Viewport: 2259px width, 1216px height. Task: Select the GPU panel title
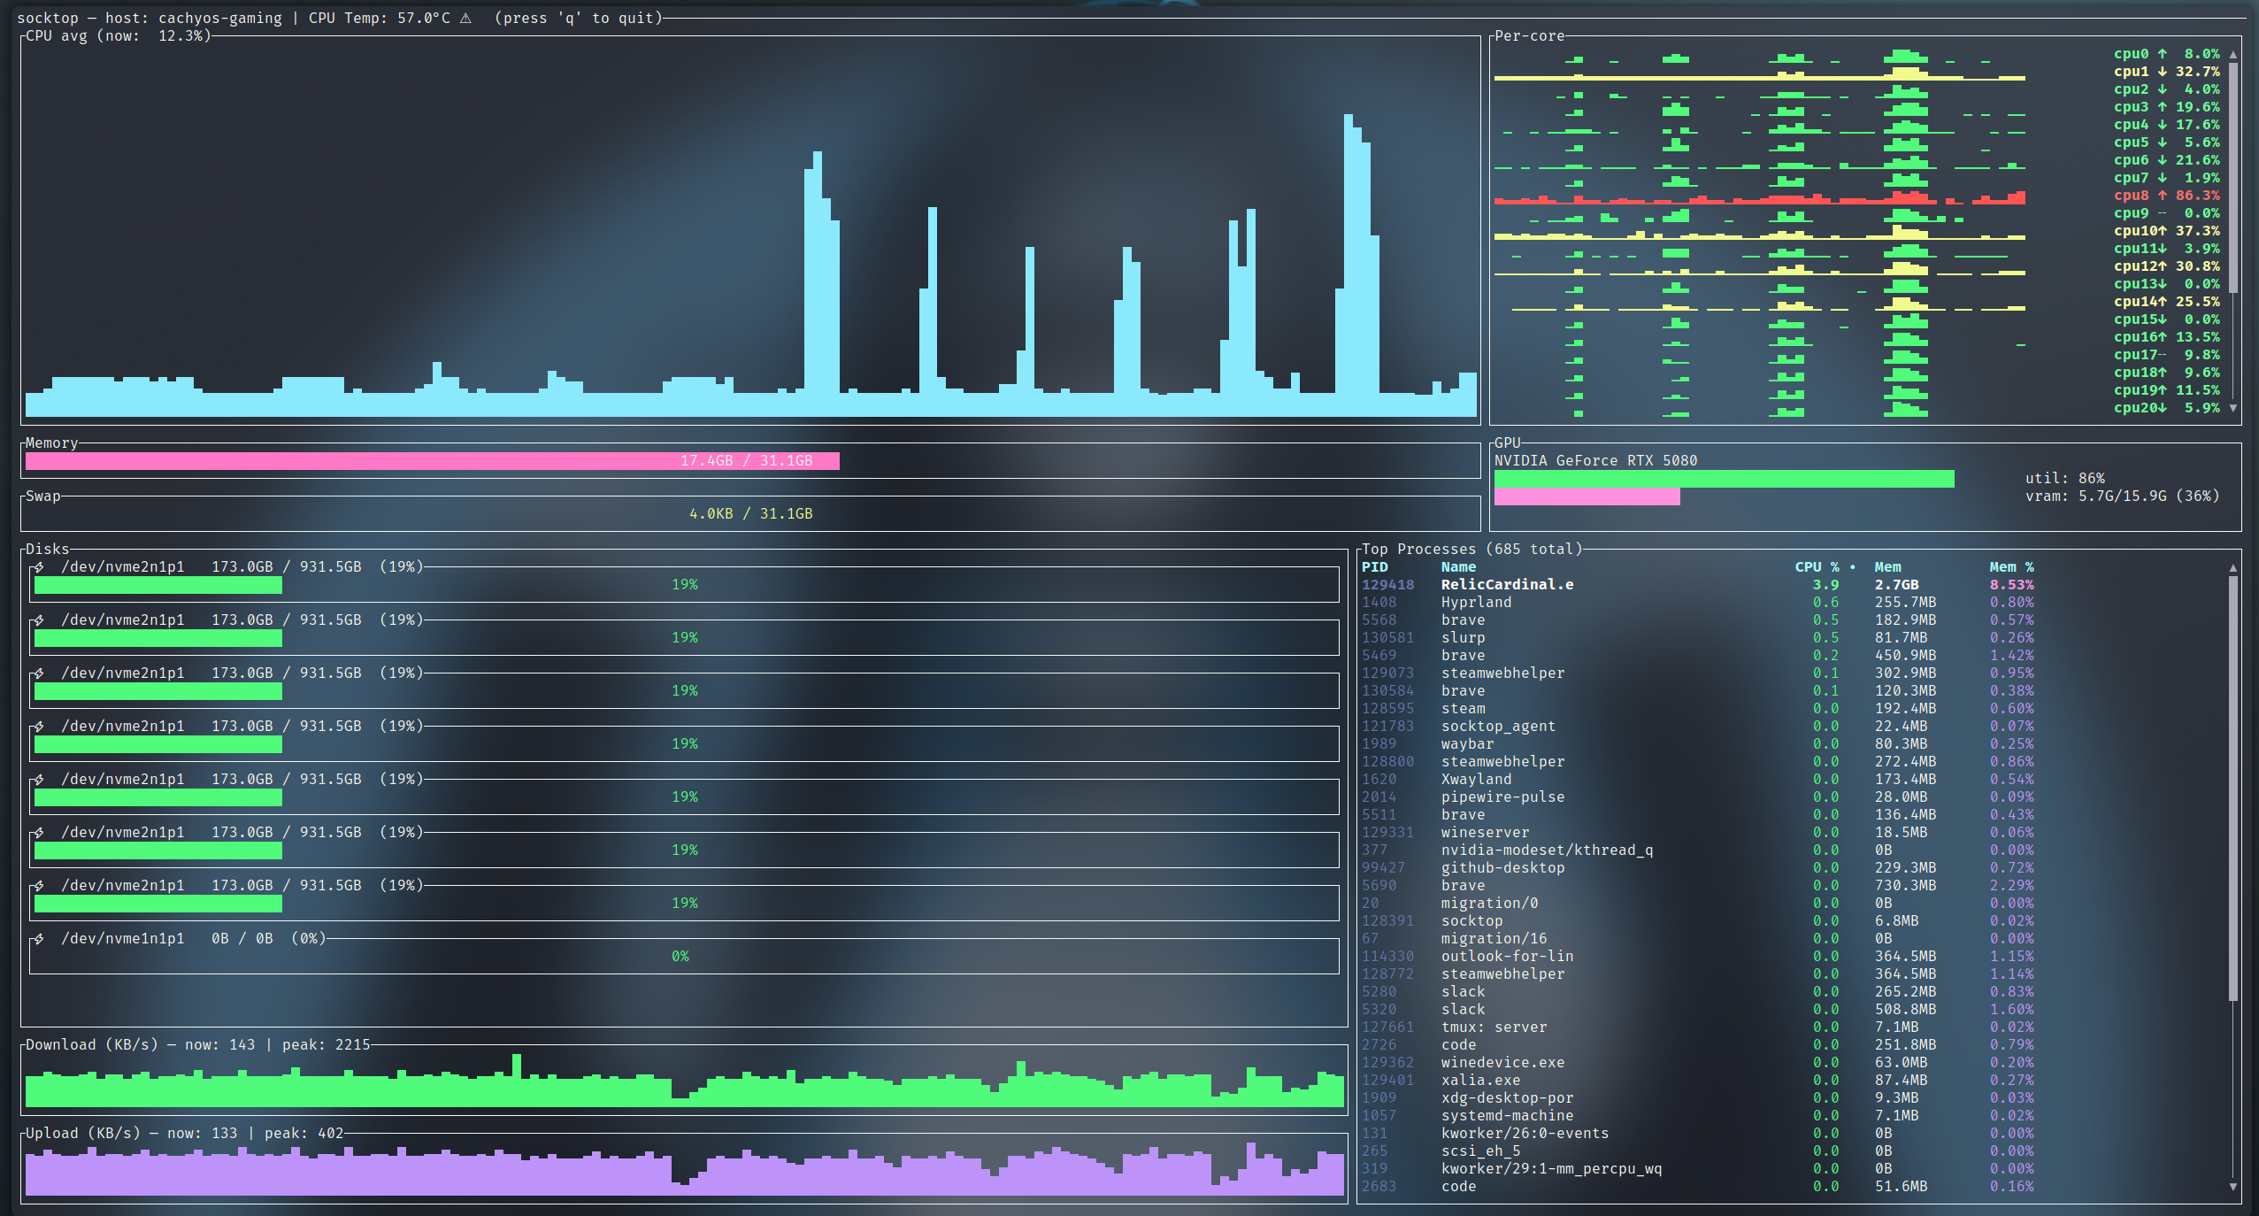point(1508,442)
